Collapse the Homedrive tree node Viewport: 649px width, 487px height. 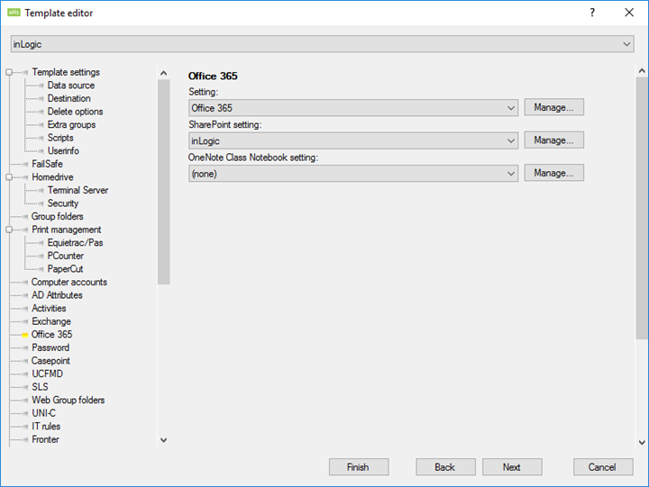point(8,177)
